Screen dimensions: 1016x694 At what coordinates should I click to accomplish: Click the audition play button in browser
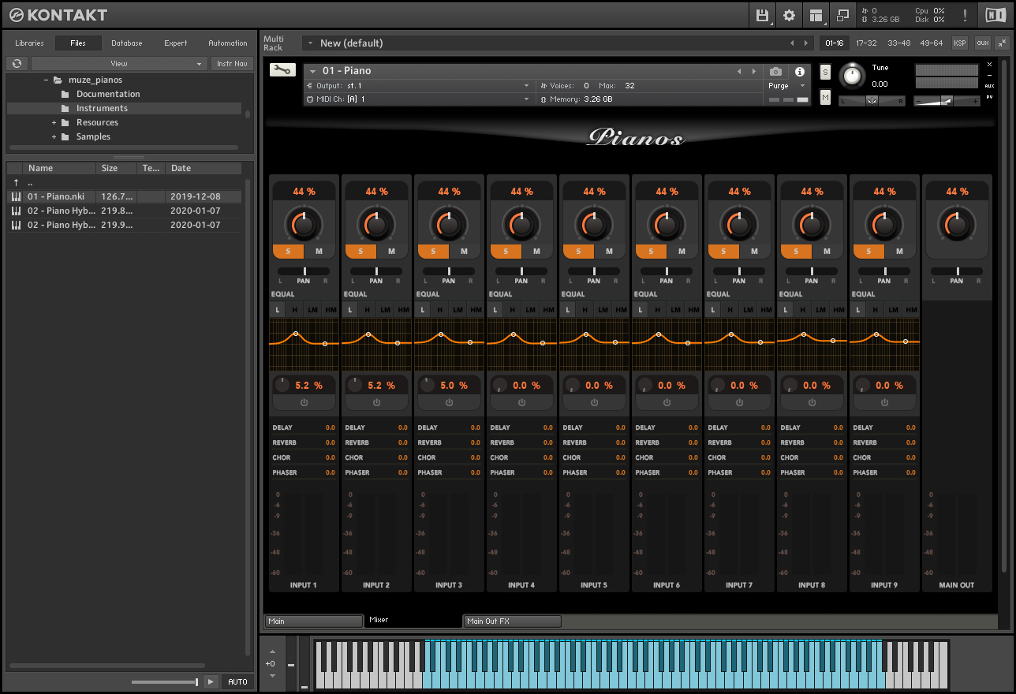pyautogui.click(x=210, y=681)
